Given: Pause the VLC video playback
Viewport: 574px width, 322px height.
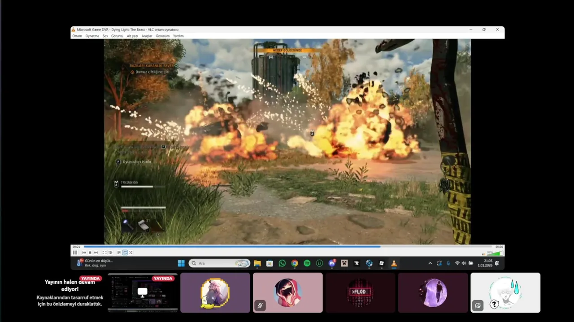Looking at the screenshot, I should pos(75,253).
